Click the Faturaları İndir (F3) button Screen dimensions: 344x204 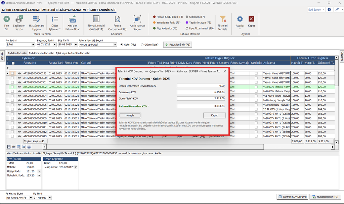[178, 45]
